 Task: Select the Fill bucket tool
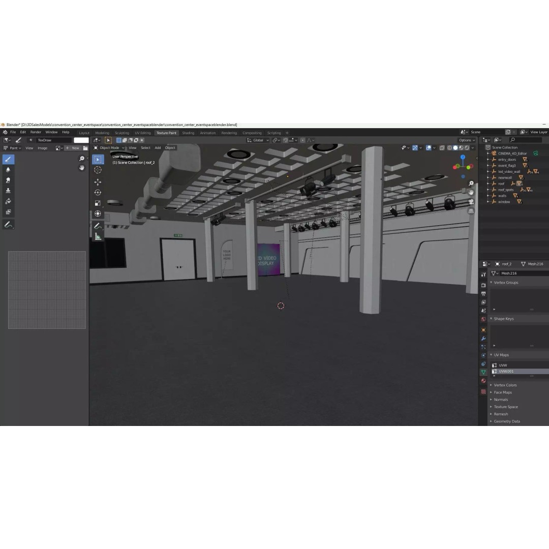[x=9, y=201]
